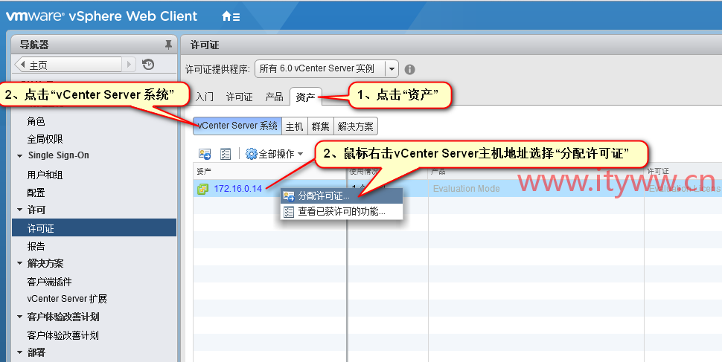Click the view licensed features toolbar icon
This screenshot has height=362, width=722.
(x=226, y=154)
